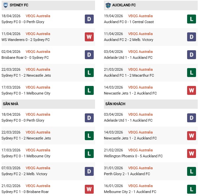Open the Melbourne City 2 - 1 Auckland FC row
This screenshot has width=198, height=196.
tap(130, 192)
